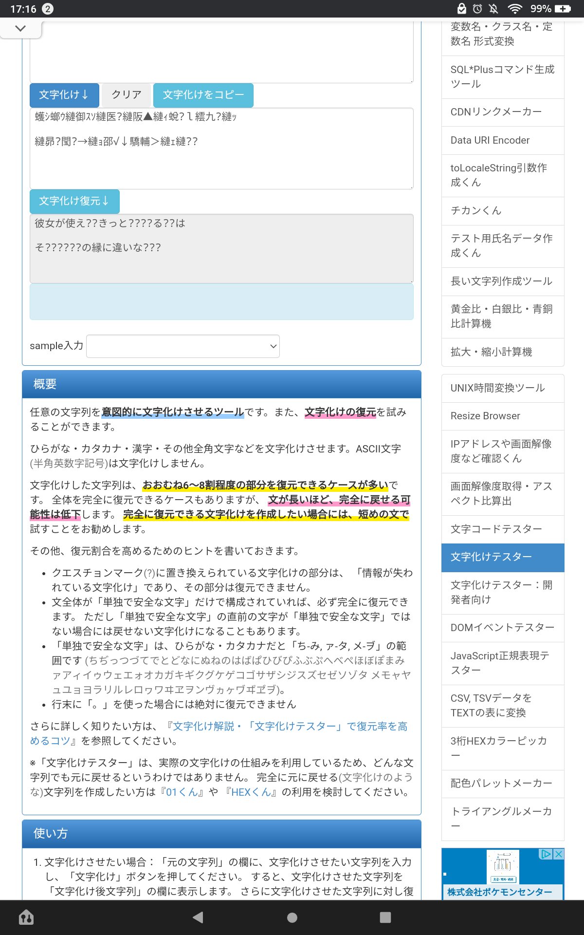This screenshot has height=935, width=584.
Task: Close the ad with X icon
Action: [x=559, y=854]
